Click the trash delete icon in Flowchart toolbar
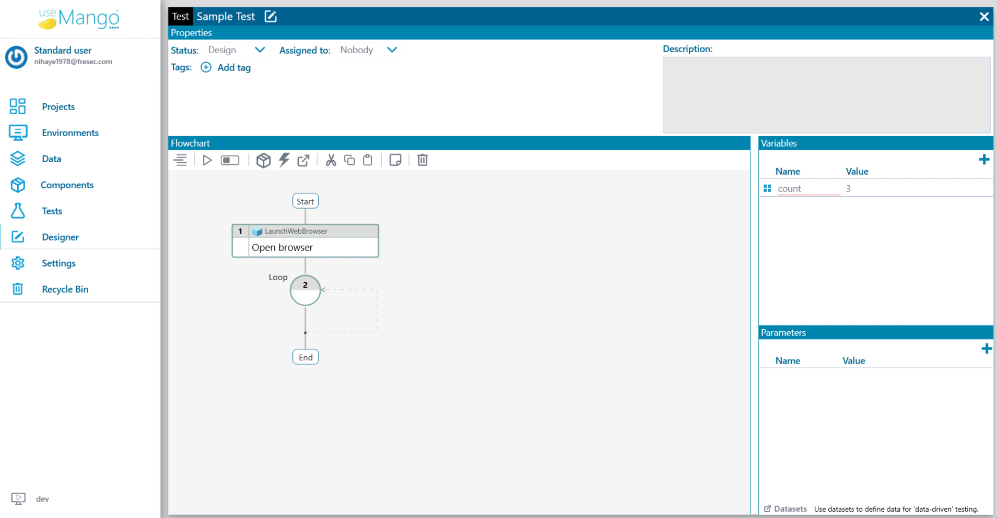The image size is (997, 518). click(x=423, y=160)
